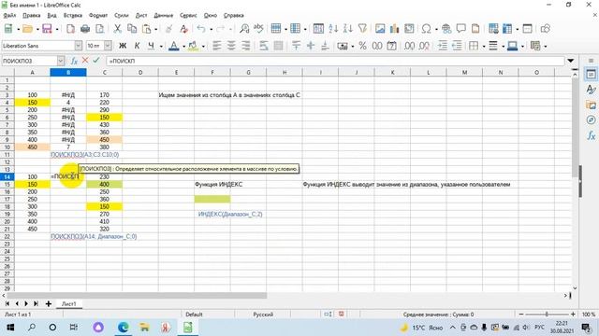Open the Borders dropdown arrow
This screenshot has height=336, width=599.
point(484,47)
